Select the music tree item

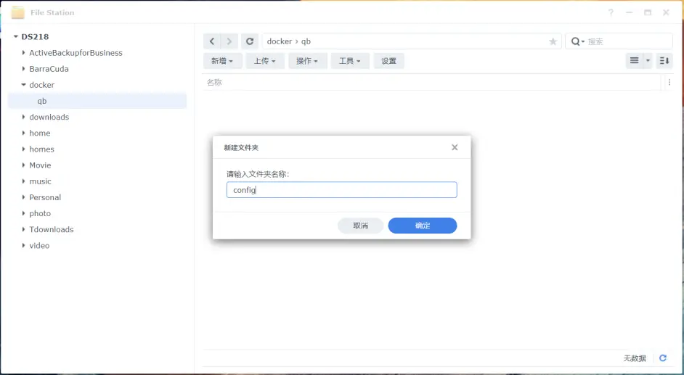40,181
